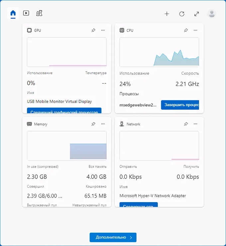The width and height of the screenshot is (226, 246).
Task: Click the Дополнительно button
Action: click(x=113, y=237)
